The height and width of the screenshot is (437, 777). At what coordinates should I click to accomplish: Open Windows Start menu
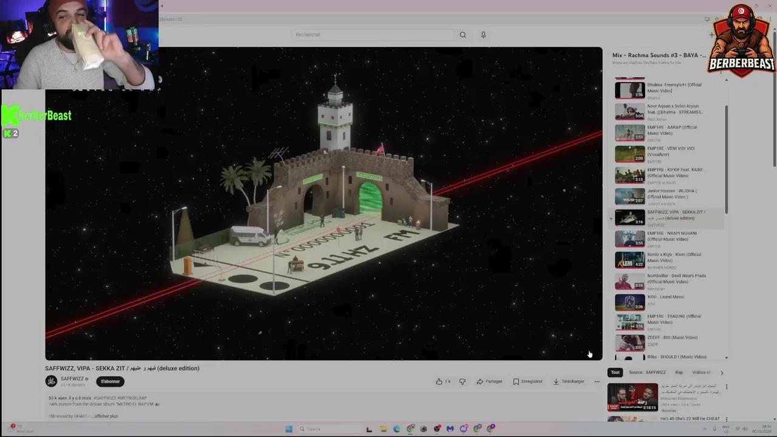pyautogui.click(x=289, y=429)
